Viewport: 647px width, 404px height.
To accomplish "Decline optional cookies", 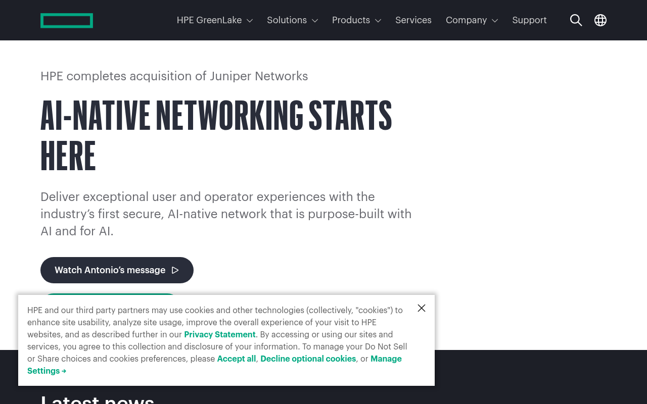I will click(x=308, y=359).
